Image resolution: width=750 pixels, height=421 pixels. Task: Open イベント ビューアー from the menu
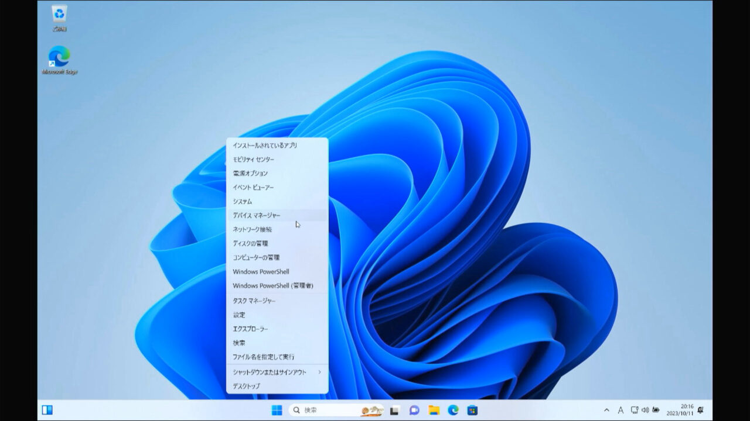coord(277,187)
